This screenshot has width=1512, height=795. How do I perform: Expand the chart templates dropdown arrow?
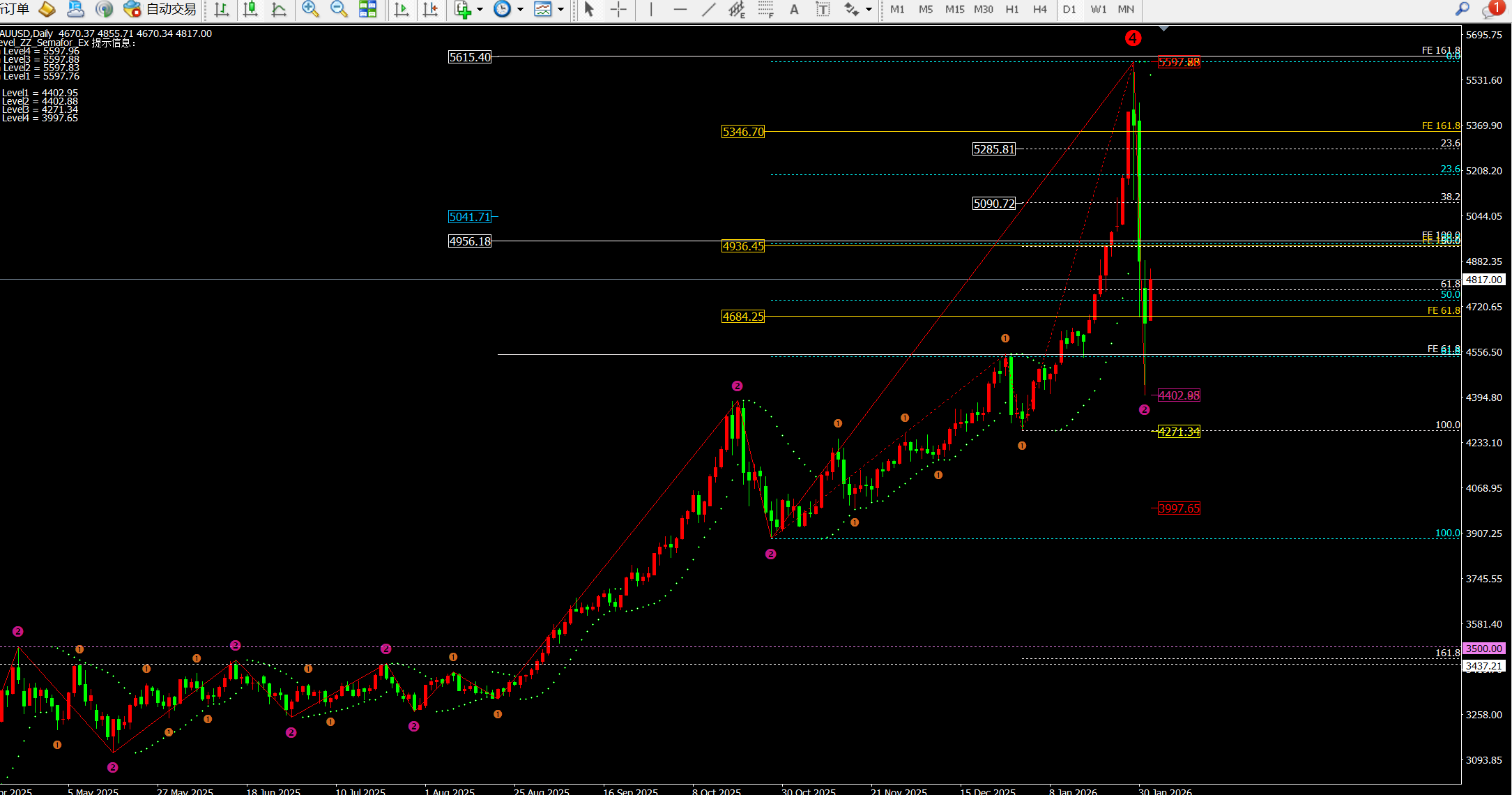(x=560, y=9)
